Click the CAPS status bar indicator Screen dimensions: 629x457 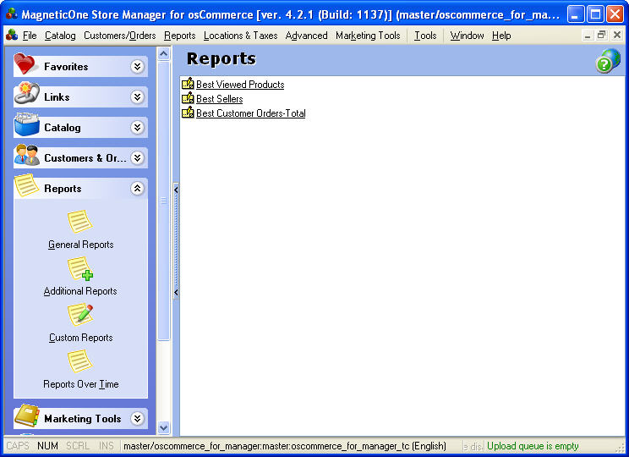coord(18,446)
